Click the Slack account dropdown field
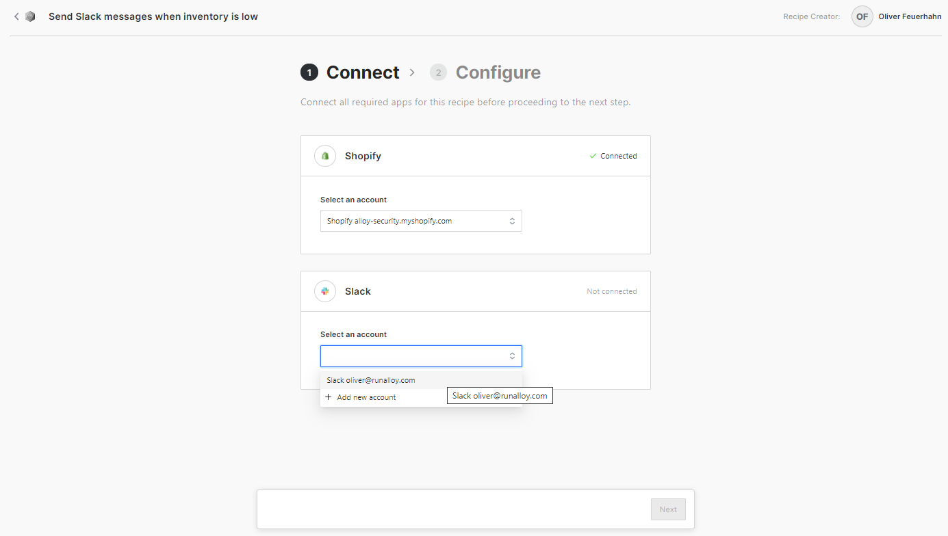 point(421,356)
